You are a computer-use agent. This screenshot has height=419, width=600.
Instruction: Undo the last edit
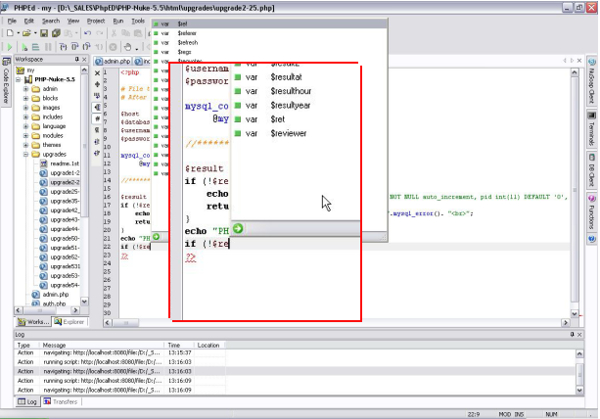(88, 33)
